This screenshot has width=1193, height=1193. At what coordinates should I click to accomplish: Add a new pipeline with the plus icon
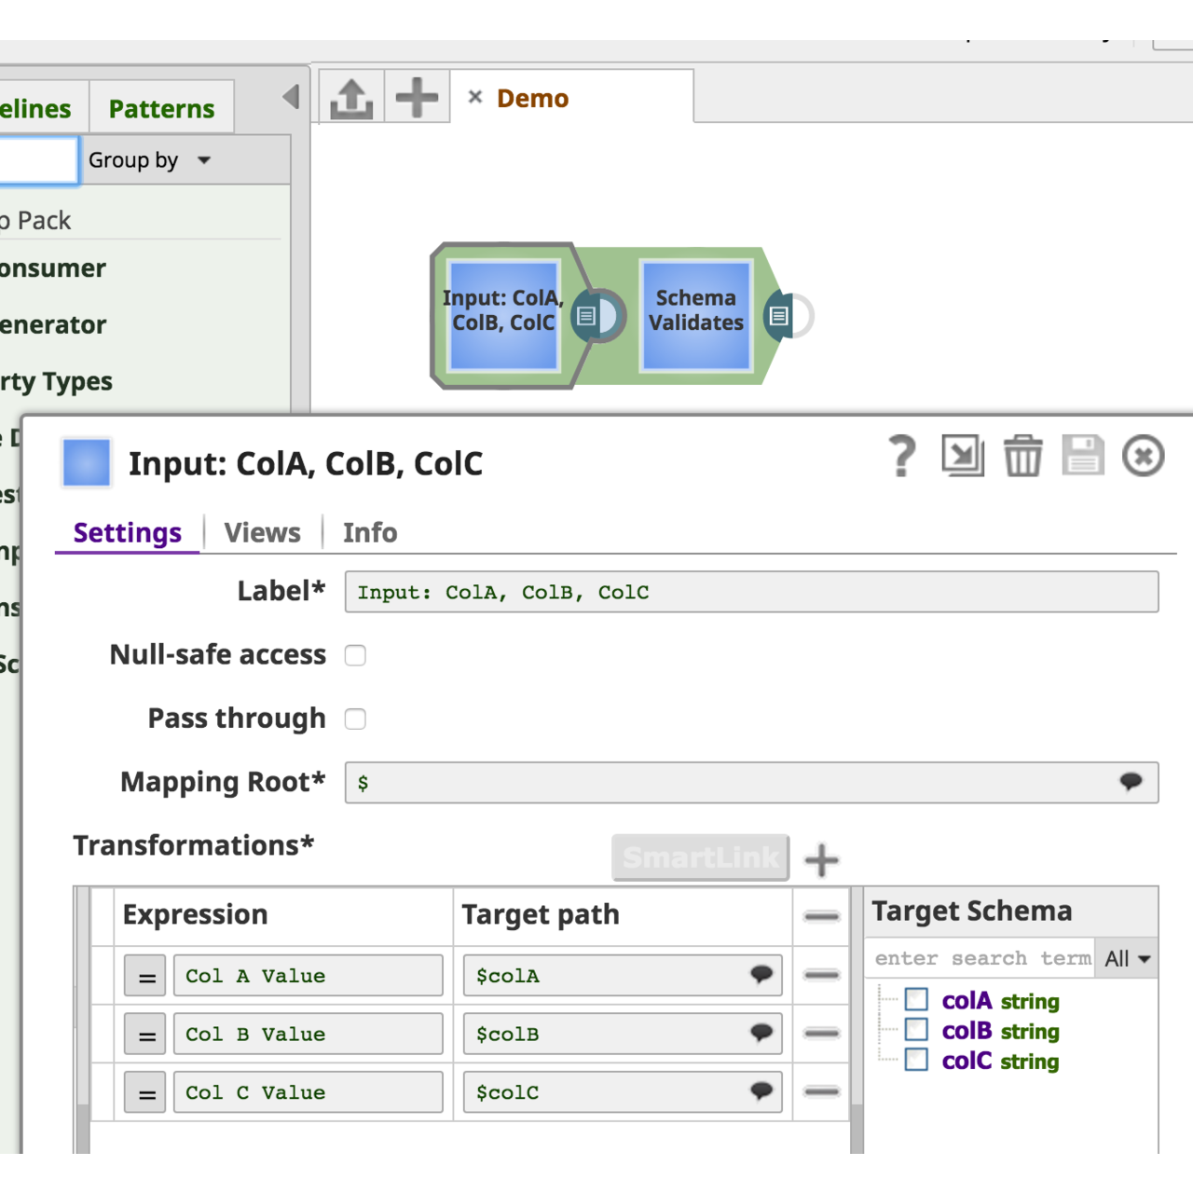(417, 96)
